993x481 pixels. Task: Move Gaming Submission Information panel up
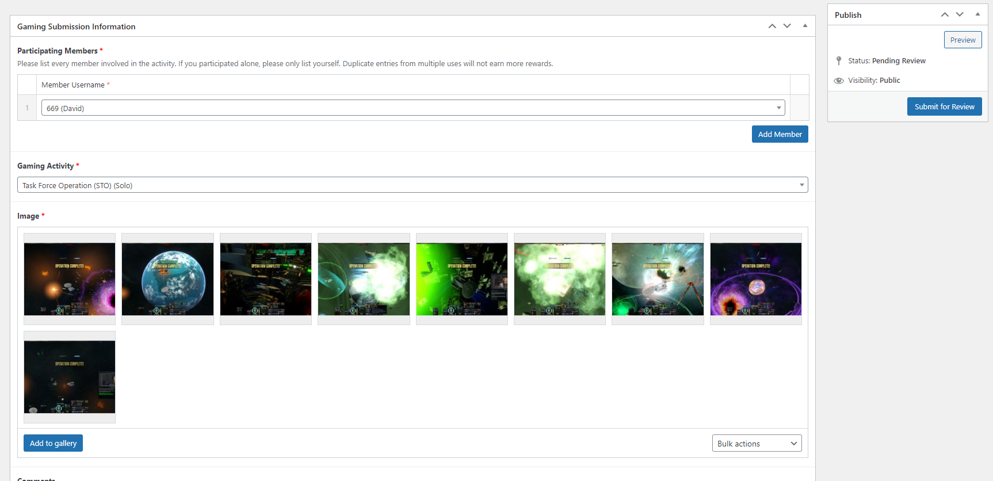[x=772, y=26]
